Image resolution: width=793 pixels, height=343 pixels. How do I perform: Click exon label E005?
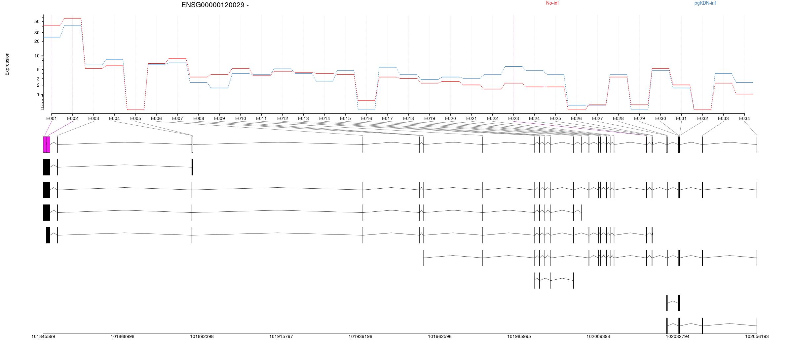(x=135, y=118)
